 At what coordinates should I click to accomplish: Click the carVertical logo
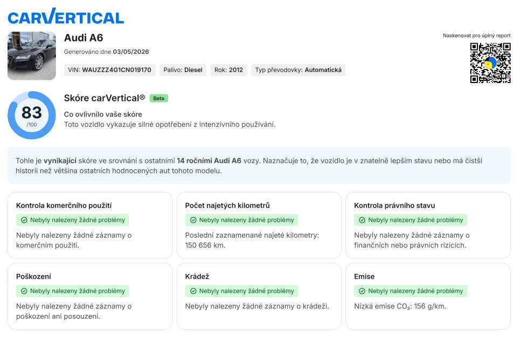(66, 16)
